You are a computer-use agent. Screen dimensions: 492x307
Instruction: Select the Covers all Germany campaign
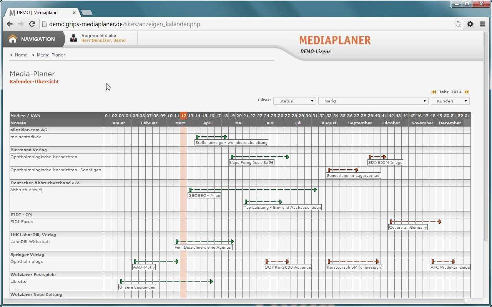point(408,227)
